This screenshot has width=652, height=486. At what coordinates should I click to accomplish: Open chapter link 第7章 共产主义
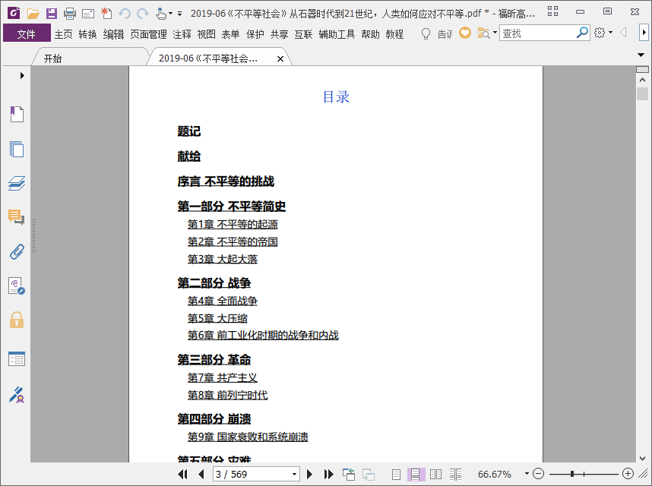tap(222, 377)
